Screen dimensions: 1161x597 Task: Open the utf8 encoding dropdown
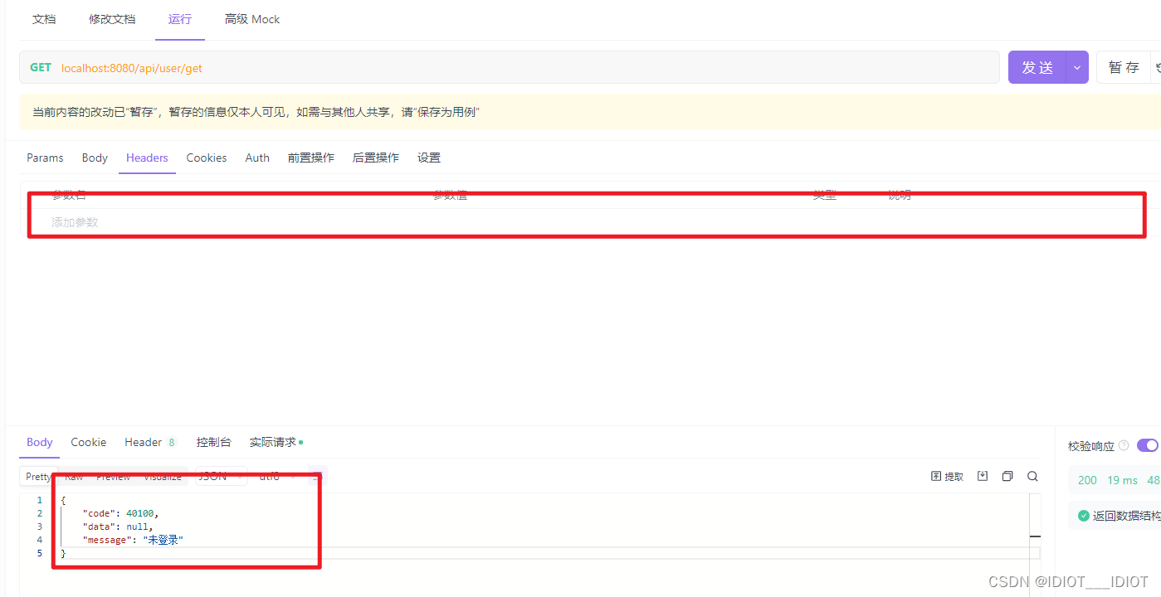coord(276,476)
